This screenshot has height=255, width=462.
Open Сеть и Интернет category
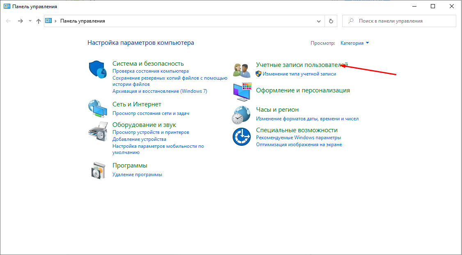(137, 104)
